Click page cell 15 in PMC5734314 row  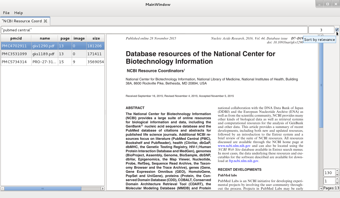pyautogui.click(x=65, y=62)
